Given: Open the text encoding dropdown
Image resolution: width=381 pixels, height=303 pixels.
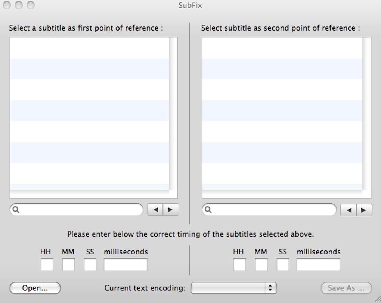Looking at the screenshot, I should point(233,288).
